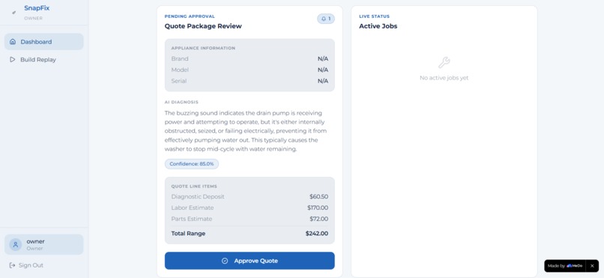The width and height of the screenshot is (604, 278).
Task: Click the Made by MeDo link
Action: (x=565, y=266)
